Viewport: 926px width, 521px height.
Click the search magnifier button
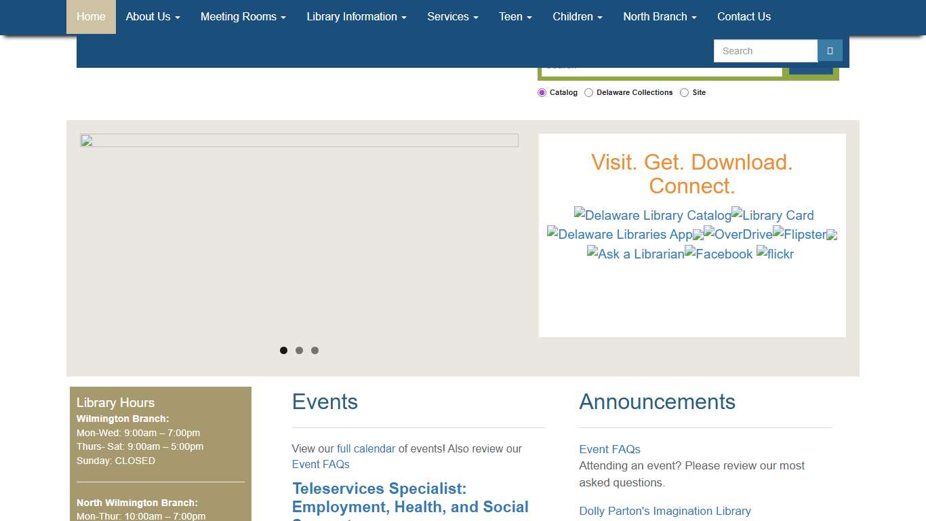click(x=830, y=50)
